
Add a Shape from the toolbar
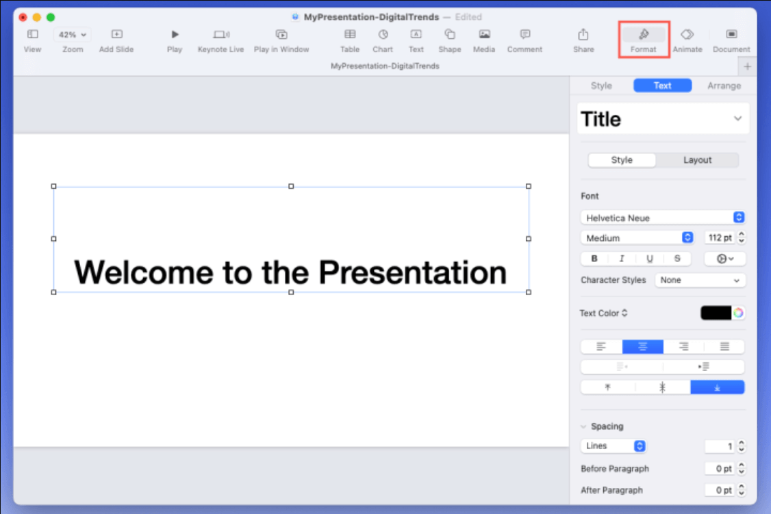click(450, 39)
